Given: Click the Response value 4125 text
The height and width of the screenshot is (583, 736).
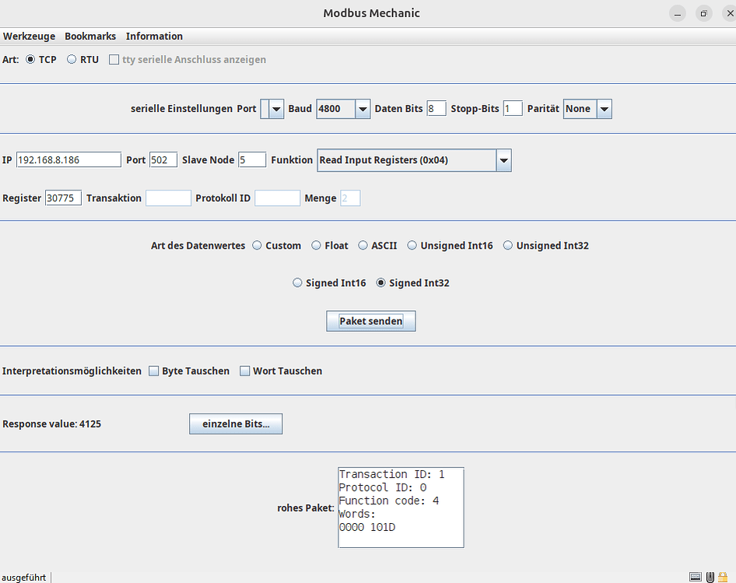Looking at the screenshot, I should click(51, 424).
